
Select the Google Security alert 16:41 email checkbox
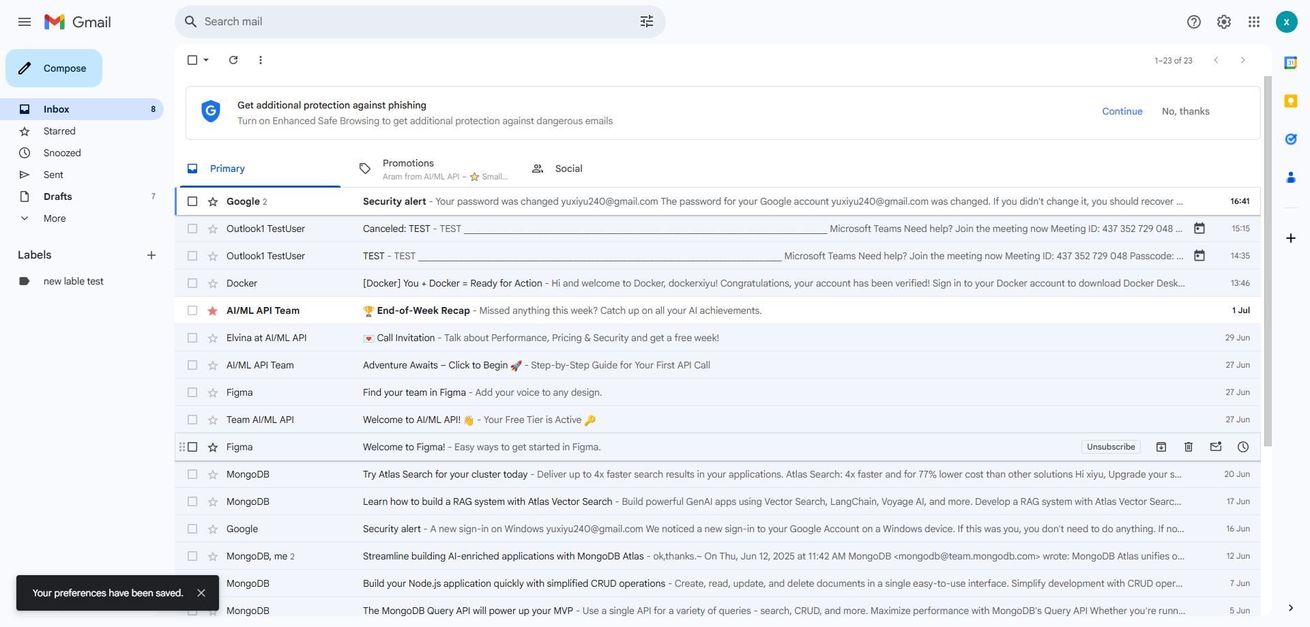coord(192,201)
